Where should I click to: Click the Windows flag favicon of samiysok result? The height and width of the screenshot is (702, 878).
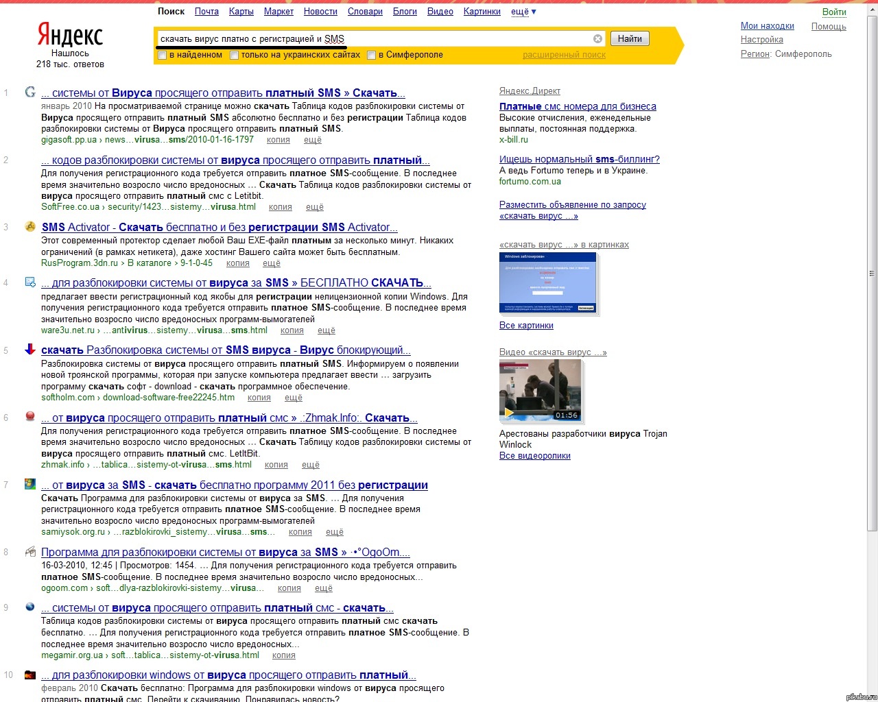[x=30, y=484]
